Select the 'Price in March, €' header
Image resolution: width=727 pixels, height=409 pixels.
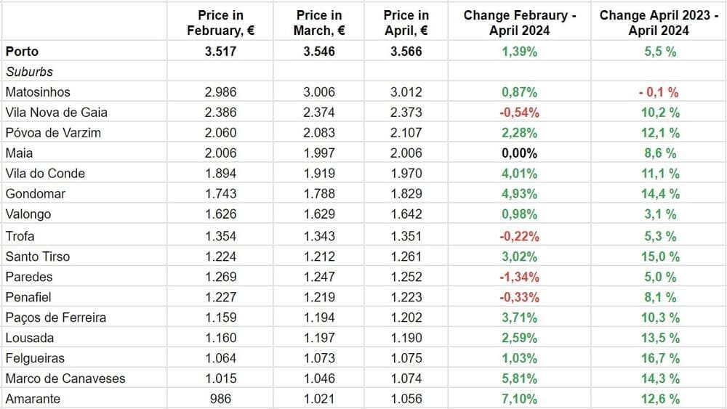pyautogui.click(x=319, y=23)
